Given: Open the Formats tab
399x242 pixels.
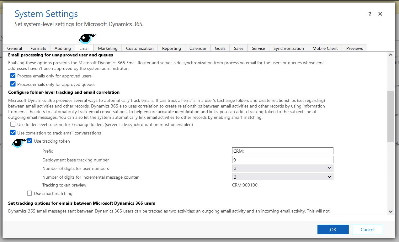Looking at the screenshot, I should tap(38, 48).
